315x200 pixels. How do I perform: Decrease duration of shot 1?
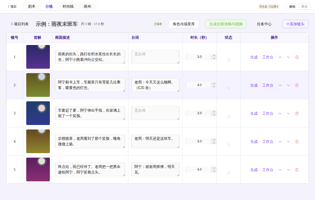214,58
